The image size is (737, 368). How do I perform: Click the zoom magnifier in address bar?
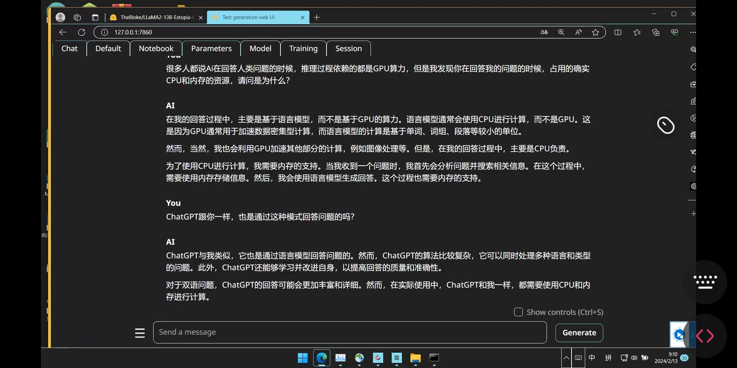pos(561,32)
